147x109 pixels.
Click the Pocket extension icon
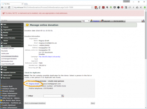point(115,7)
